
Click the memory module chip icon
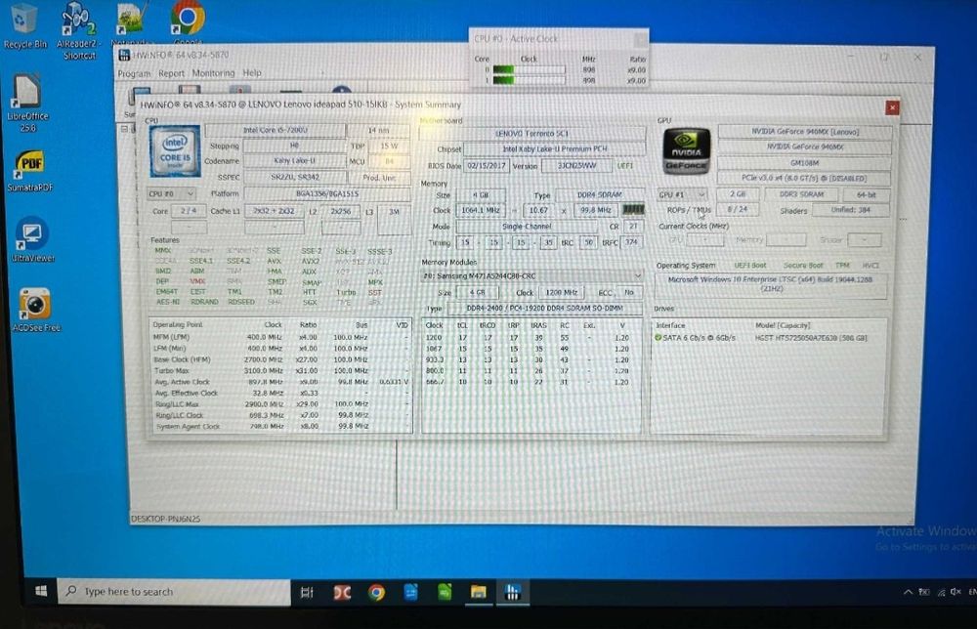coord(634,210)
